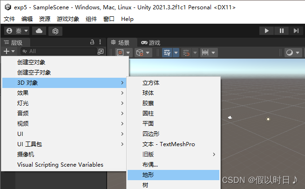Choose 摄像机 to create a camera
305x189 pixels.
(x=64, y=155)
